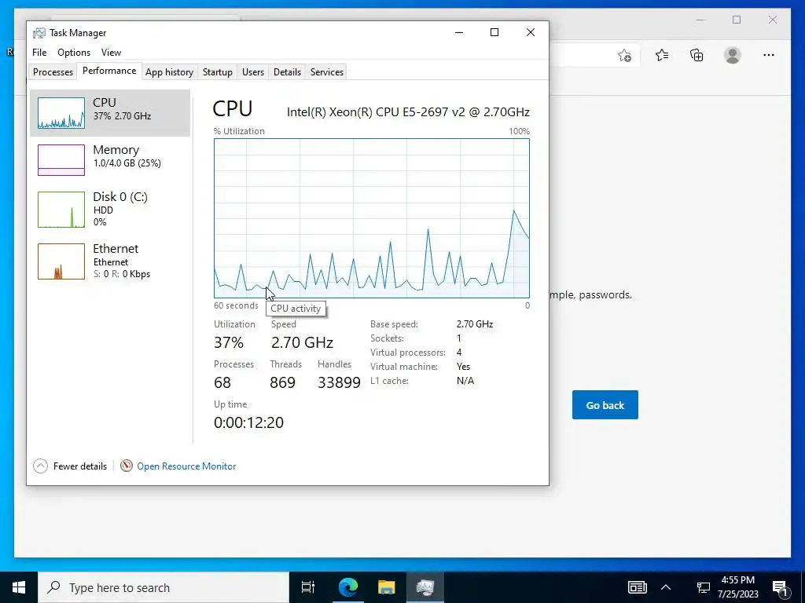Switch to the Services tab
805x603 pixels.
tap(326, 71)
